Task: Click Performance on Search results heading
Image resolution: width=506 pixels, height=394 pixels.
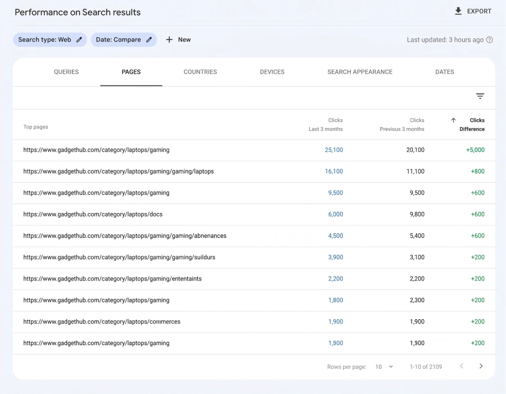Action: coord(78,12)
